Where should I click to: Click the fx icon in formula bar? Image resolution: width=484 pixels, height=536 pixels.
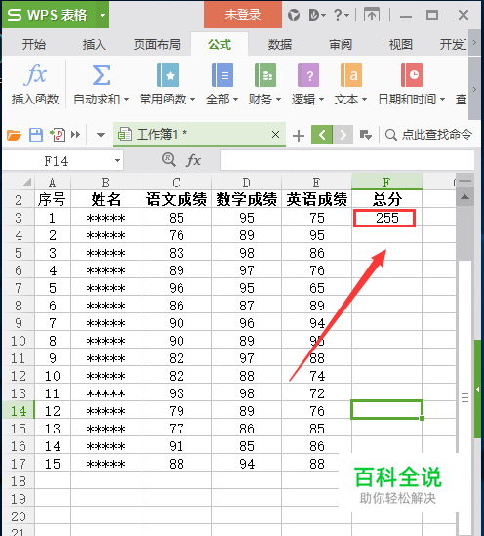[x=193, y=160]
